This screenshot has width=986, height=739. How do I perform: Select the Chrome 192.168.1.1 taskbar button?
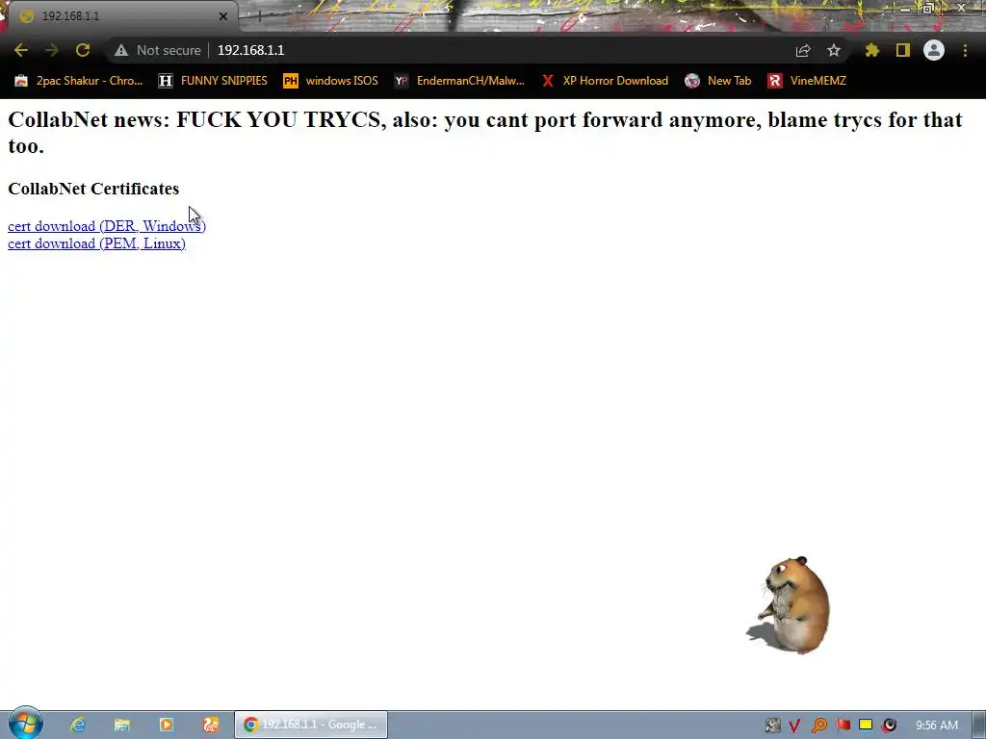pos(311,725)
